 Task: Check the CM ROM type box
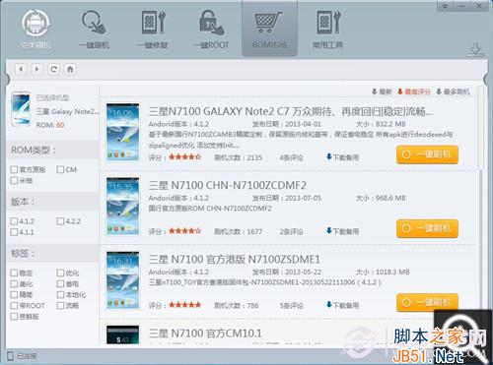pos(60,169)
